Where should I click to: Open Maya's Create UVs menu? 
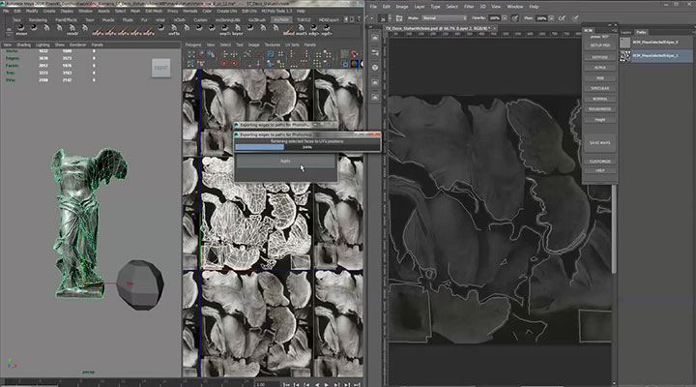point(227,11)
